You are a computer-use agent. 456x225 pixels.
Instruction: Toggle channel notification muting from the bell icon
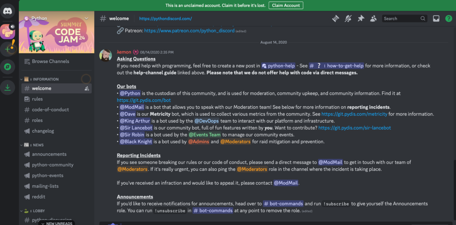(348, 18)
